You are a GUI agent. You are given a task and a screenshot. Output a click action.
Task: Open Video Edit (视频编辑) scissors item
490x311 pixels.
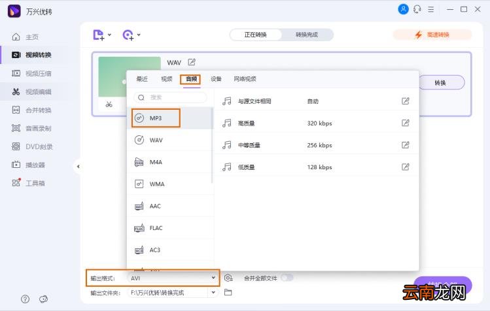pos(31,92)
